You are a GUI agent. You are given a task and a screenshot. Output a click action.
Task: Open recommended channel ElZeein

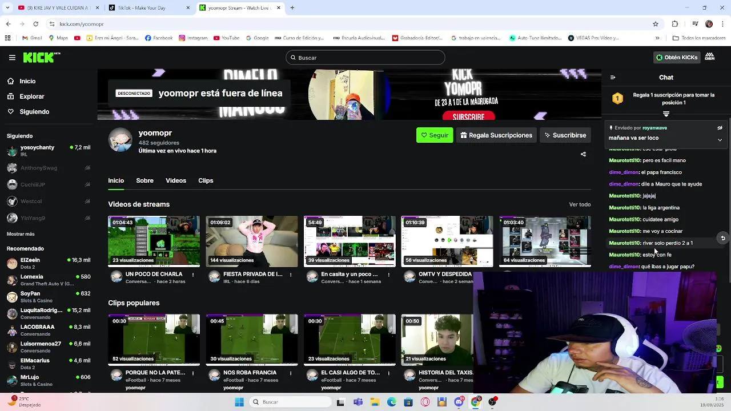click(48, 263)
